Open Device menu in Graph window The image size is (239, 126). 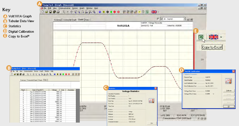(x=75, y=8)
